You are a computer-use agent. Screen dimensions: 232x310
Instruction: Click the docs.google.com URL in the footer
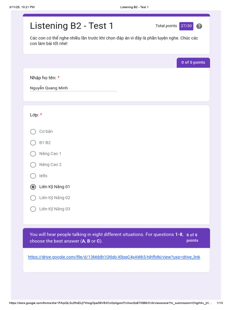pyautogui.click(x=110, y=303)
